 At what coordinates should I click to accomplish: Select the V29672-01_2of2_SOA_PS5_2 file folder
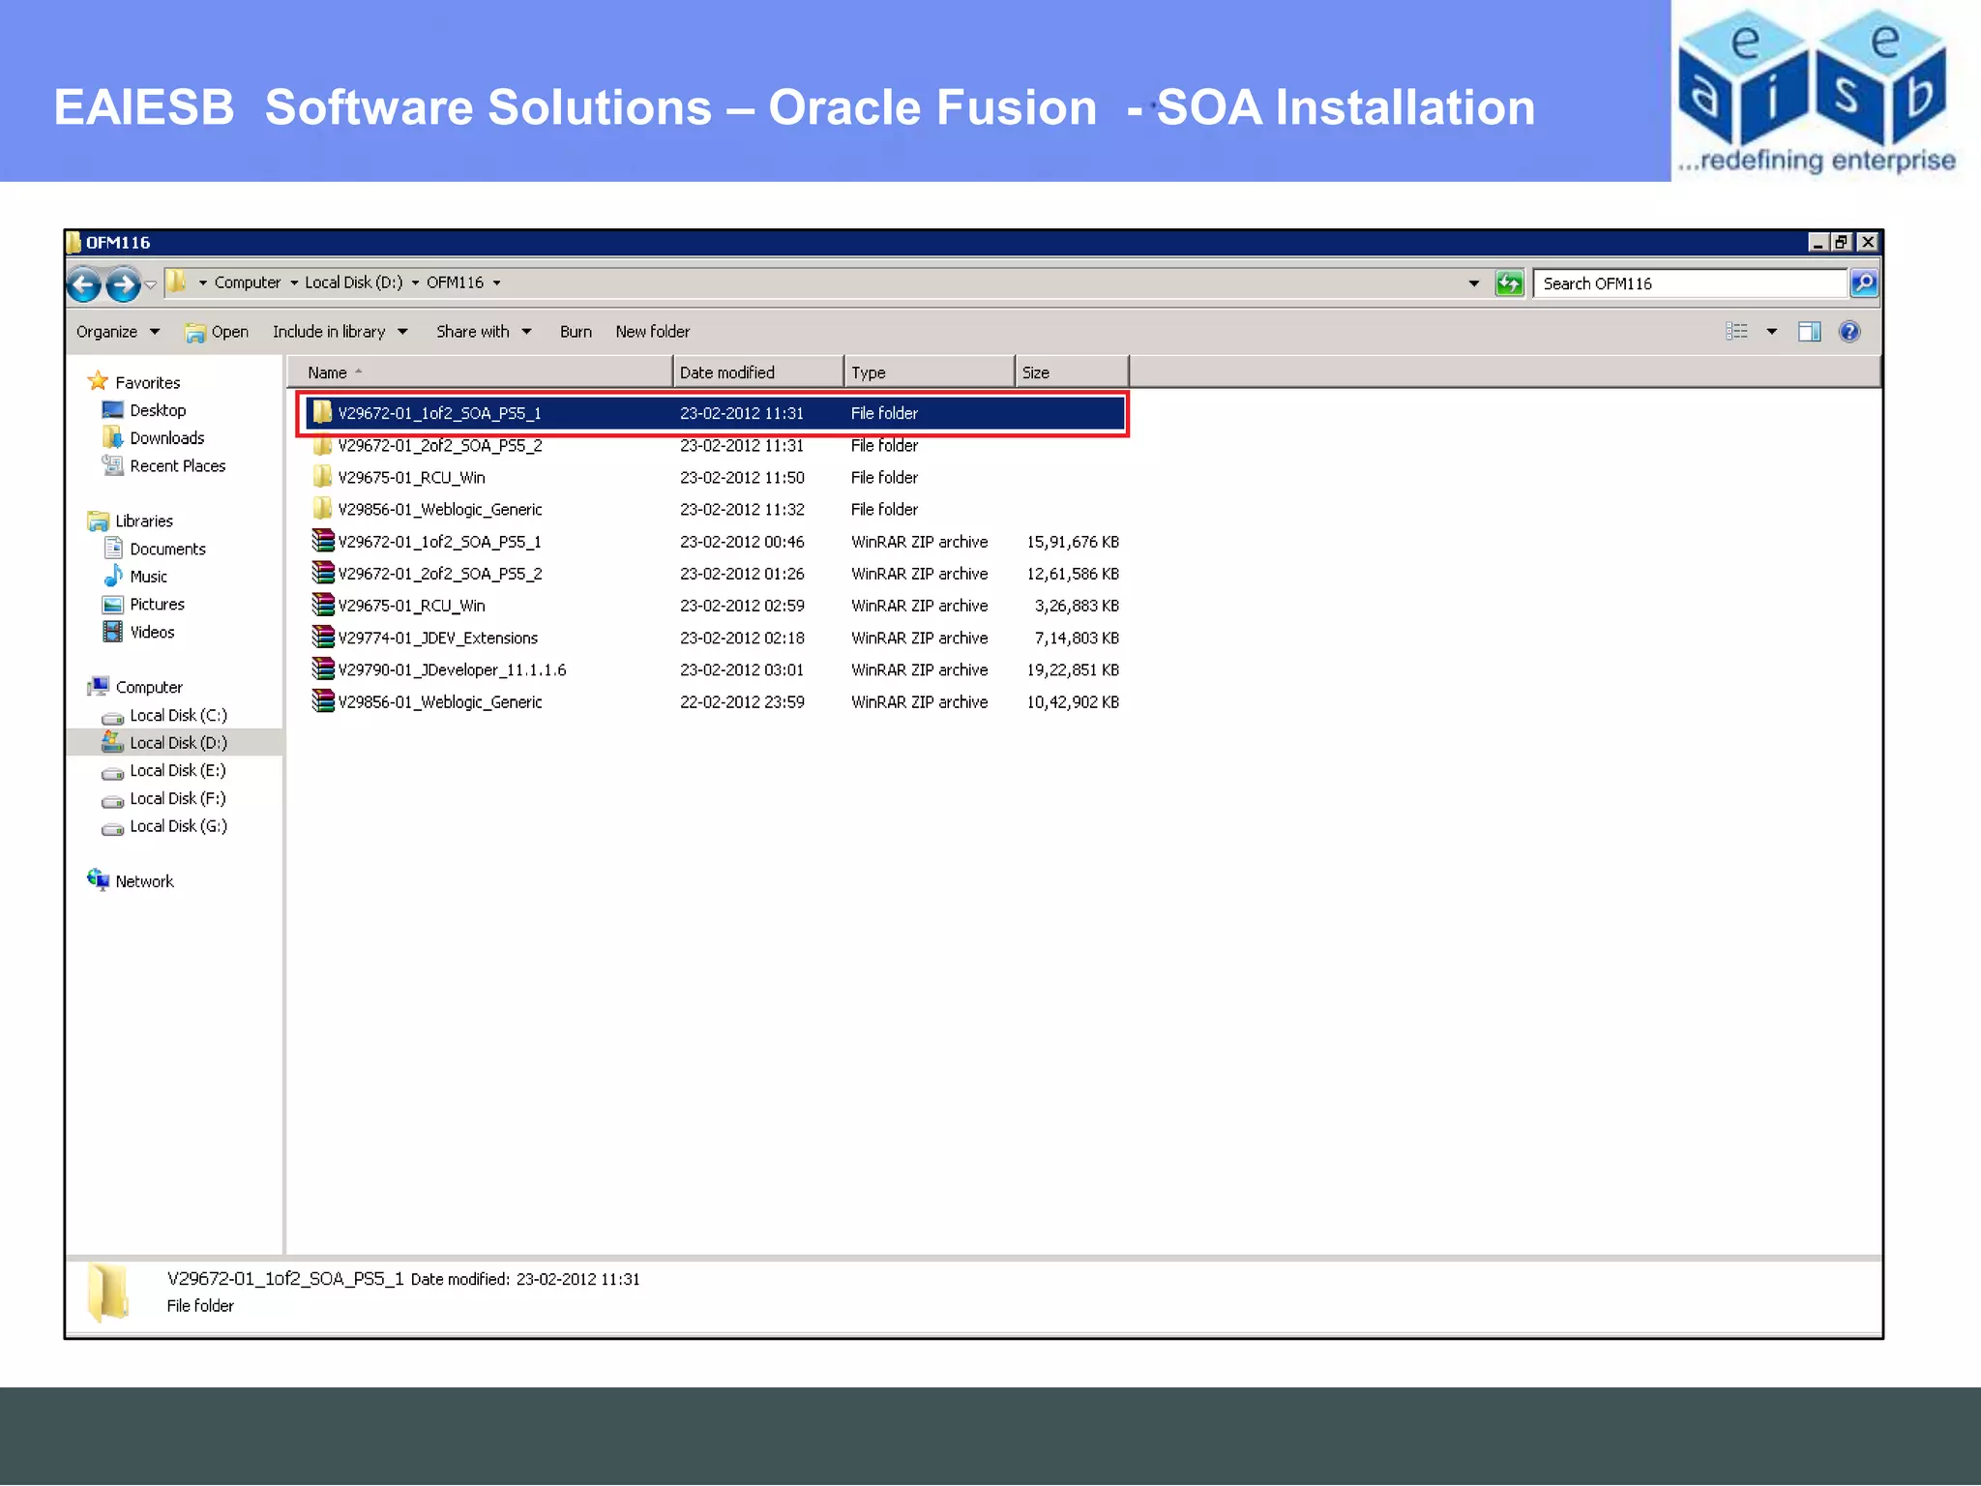[715, 446]
